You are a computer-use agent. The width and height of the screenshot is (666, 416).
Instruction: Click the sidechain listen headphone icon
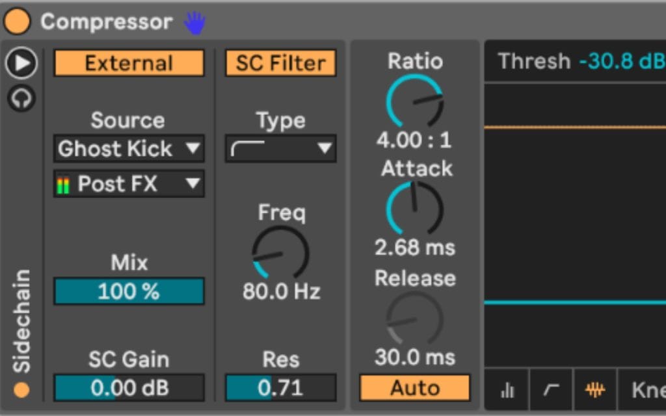[x=21, y=98]
